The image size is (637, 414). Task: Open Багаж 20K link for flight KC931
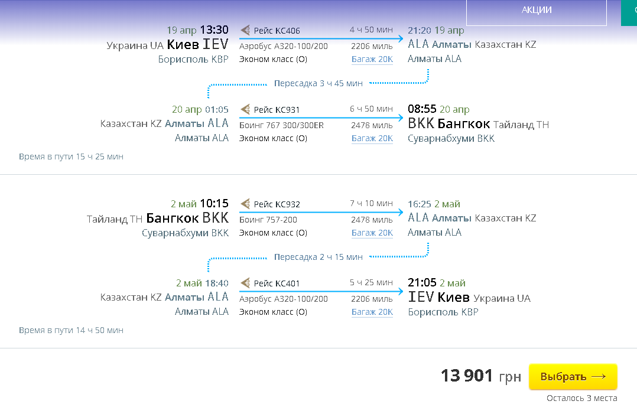coord(372,138)
